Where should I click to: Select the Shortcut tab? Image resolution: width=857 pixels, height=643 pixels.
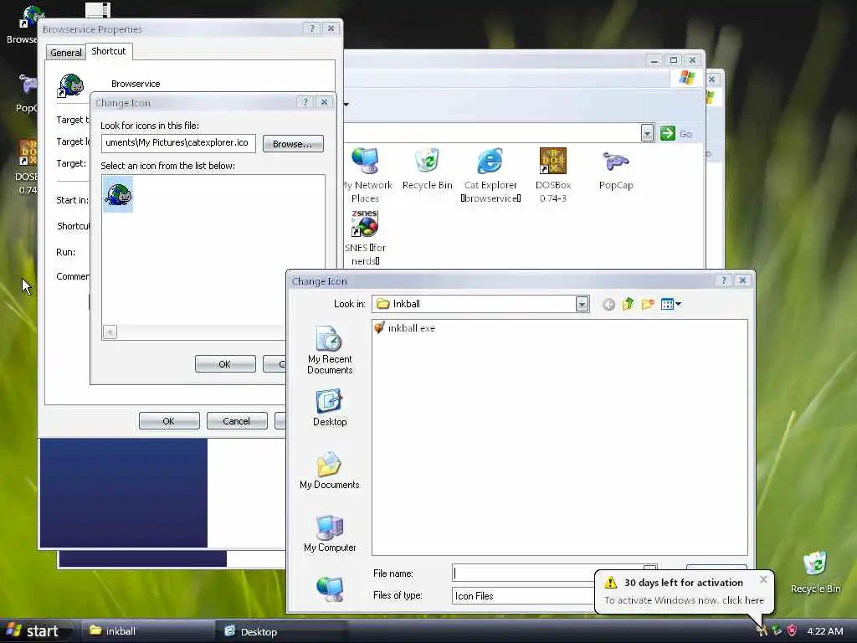[108, 51]
